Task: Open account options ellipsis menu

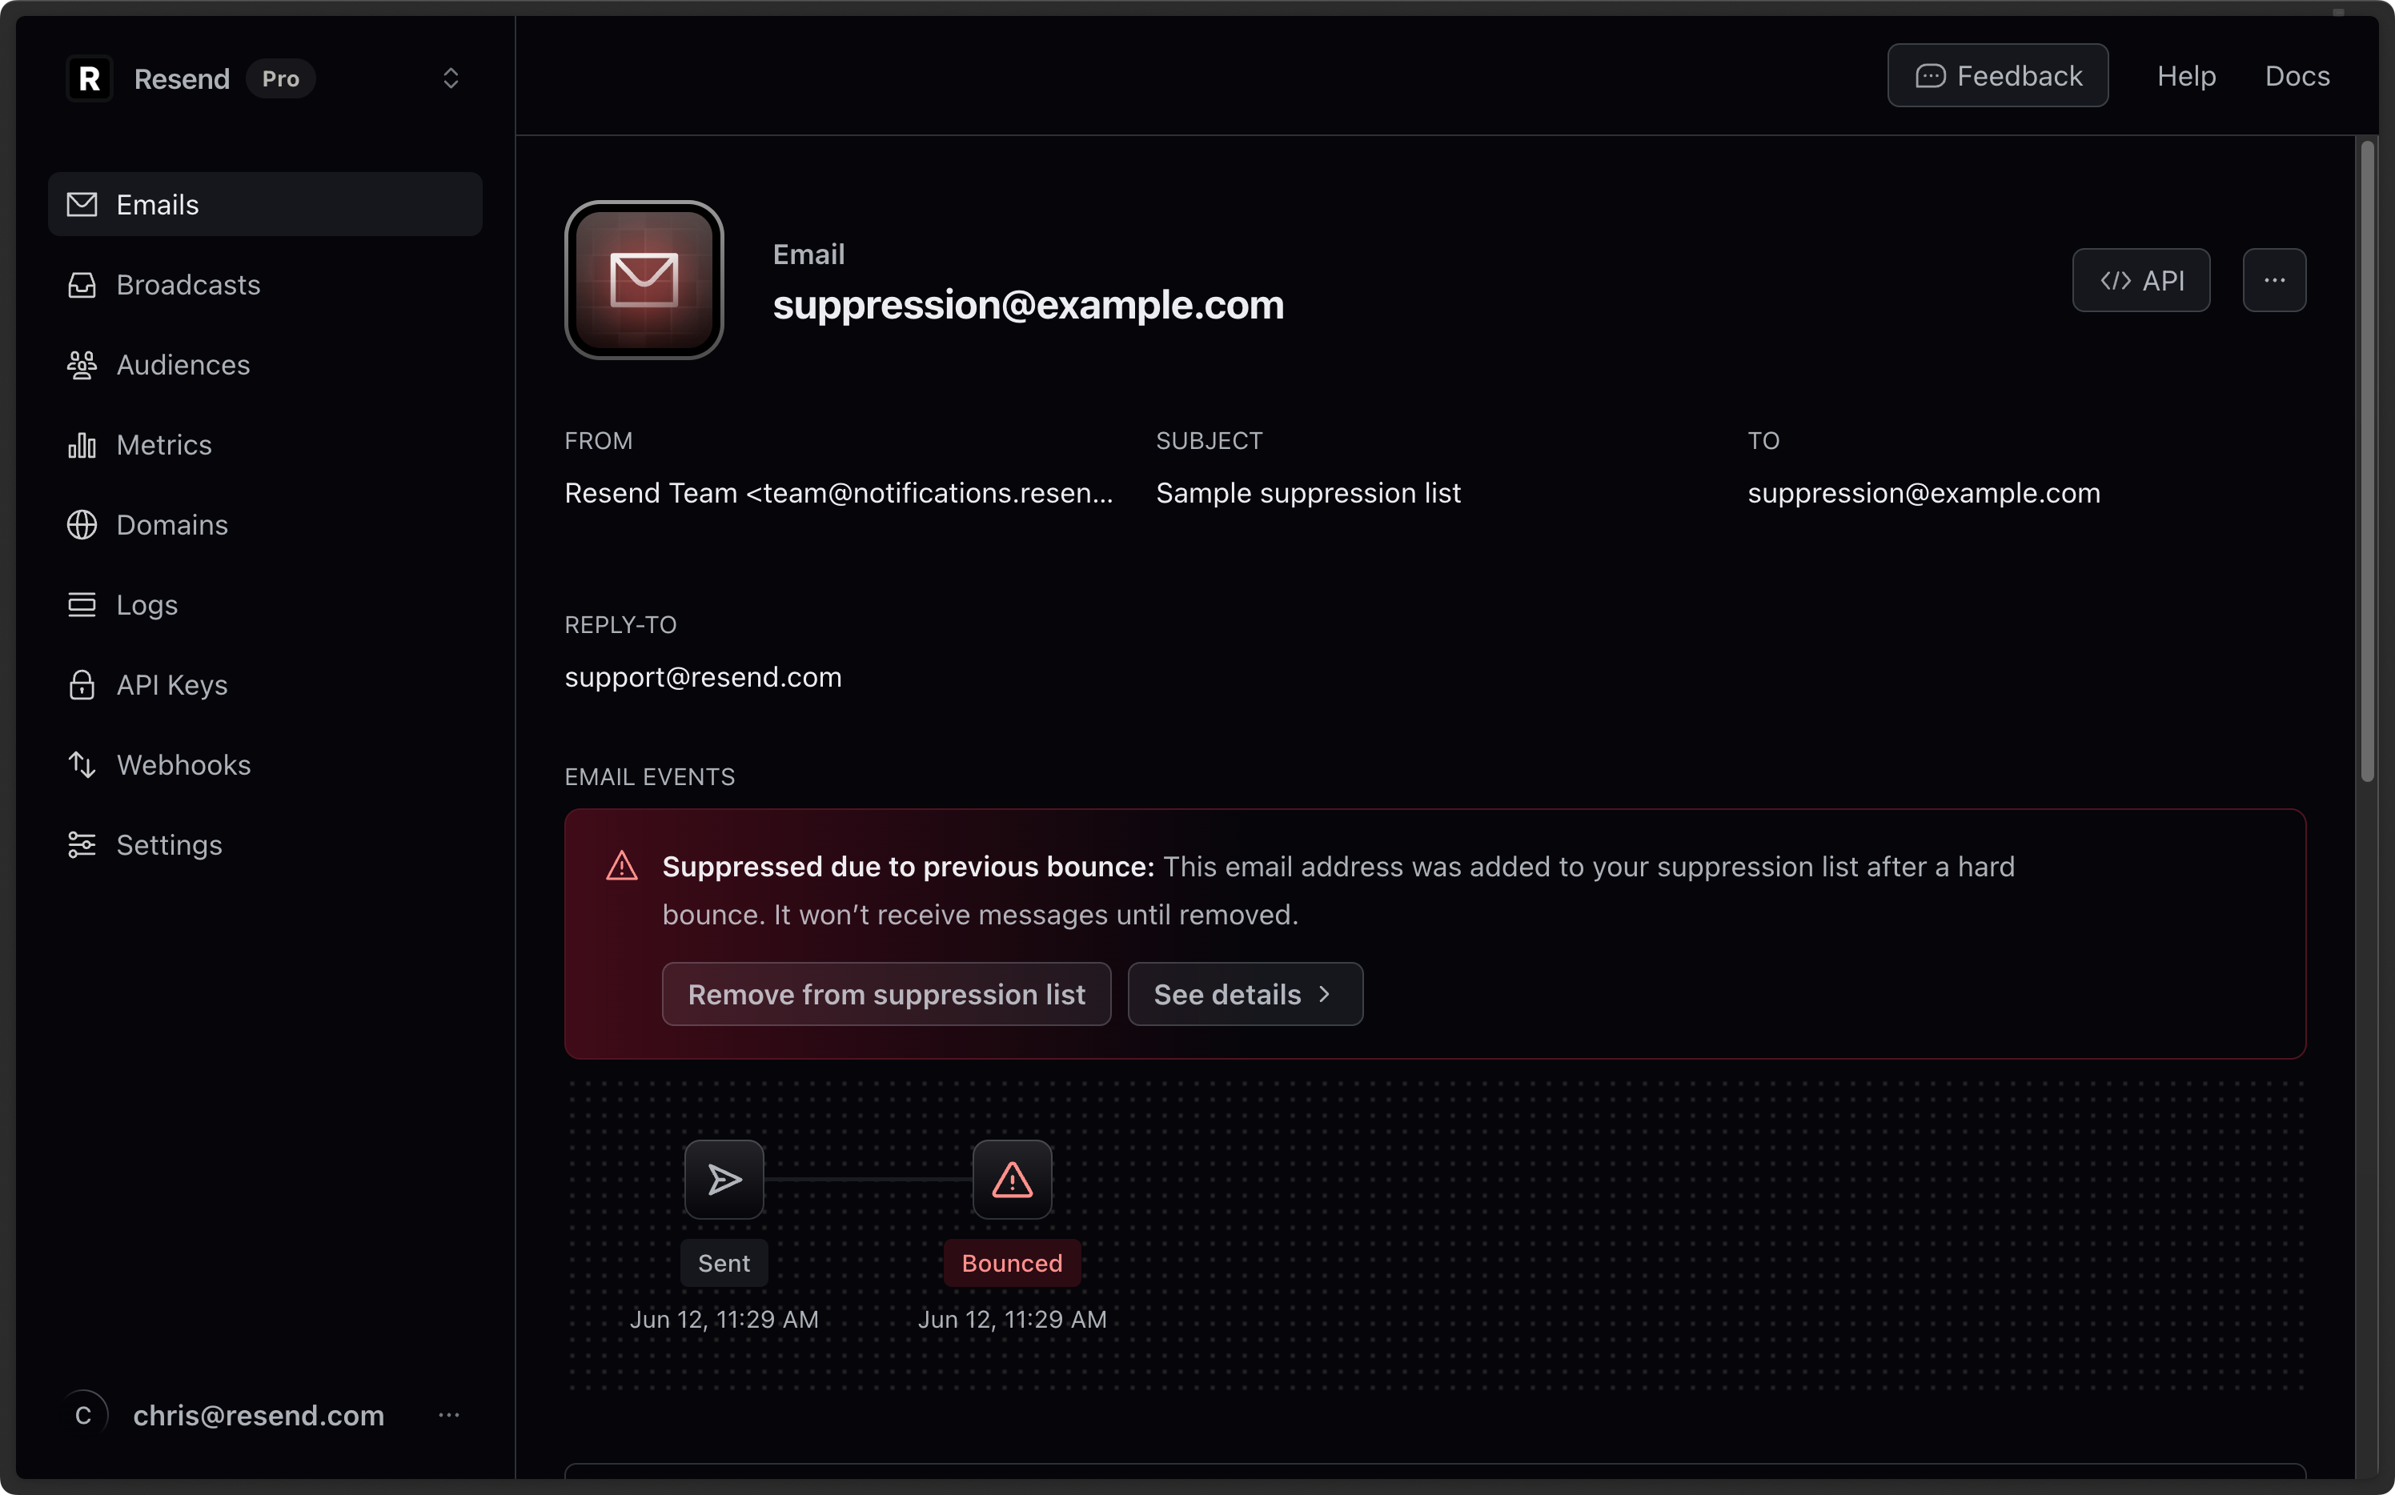Action: [449, 1416]
